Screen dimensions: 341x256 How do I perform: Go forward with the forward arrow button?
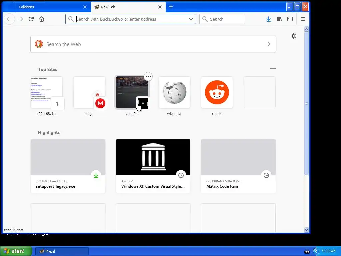(20, 19)
